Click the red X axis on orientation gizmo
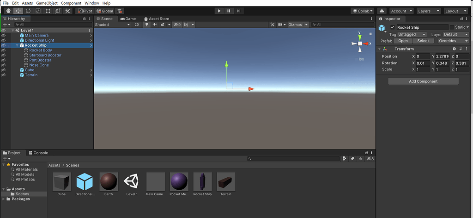 click(x=366, y=44)
